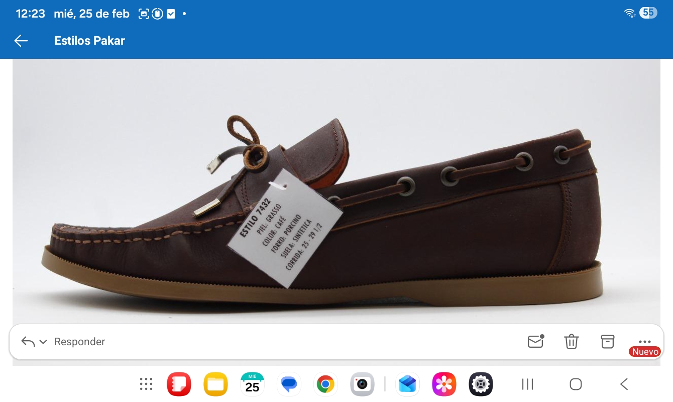
Task: Open the three-dot more options menu
Action: pyautogui.click(x=644, y=341)
